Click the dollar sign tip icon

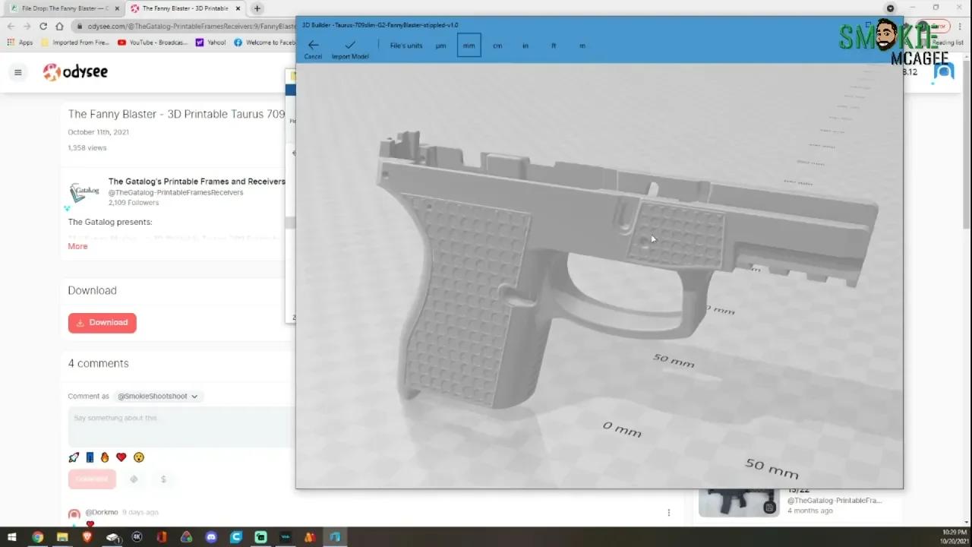click(x=163, y=479)
